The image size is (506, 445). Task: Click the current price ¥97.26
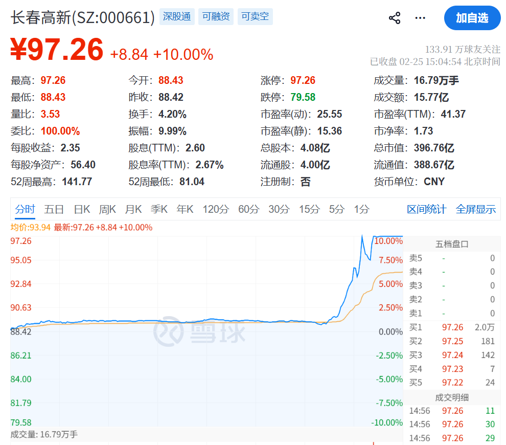coord(57,50)
